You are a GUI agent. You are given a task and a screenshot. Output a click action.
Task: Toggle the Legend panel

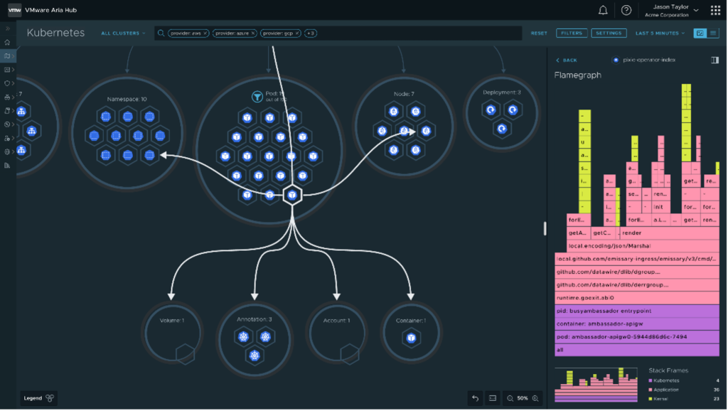[x=39, y=398]
